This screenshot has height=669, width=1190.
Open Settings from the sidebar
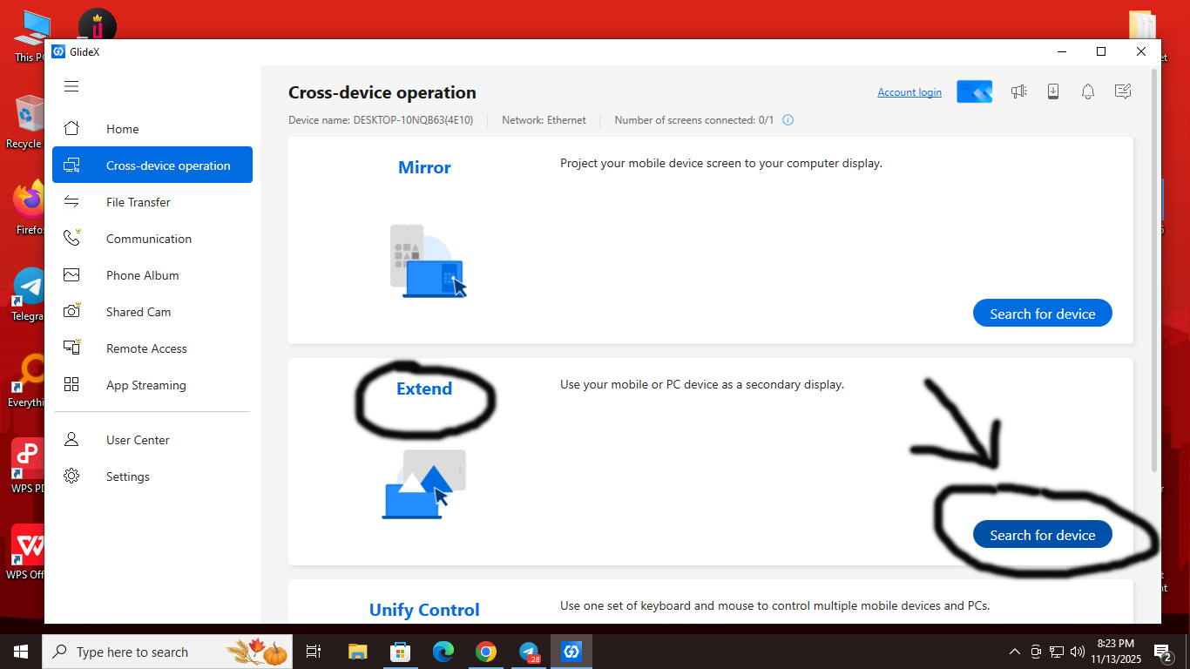(x=127, y=476)
